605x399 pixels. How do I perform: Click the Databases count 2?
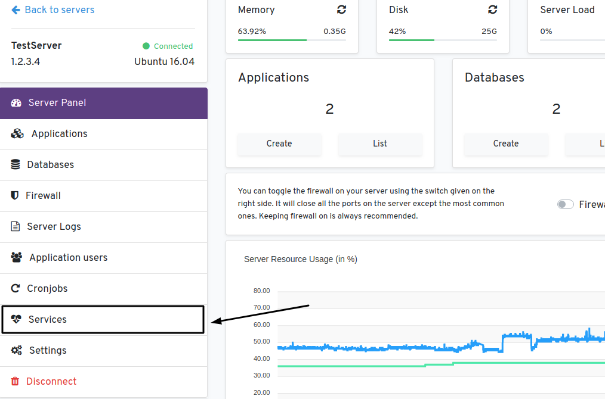pos(556,109)
